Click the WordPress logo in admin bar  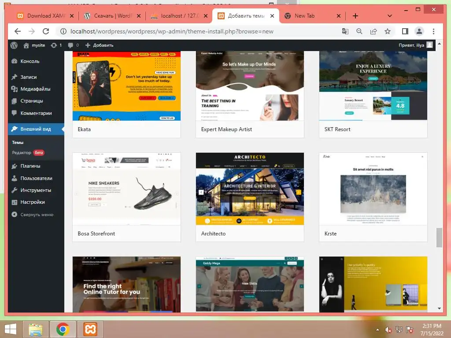pos(14,45)
